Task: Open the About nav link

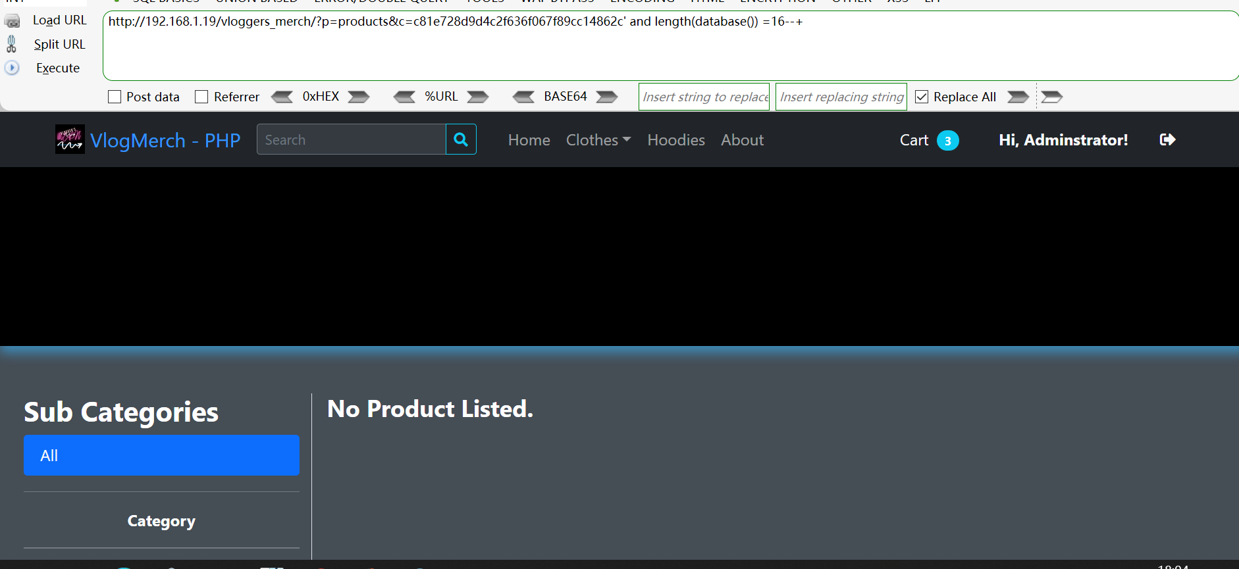Action: [742, 140]
